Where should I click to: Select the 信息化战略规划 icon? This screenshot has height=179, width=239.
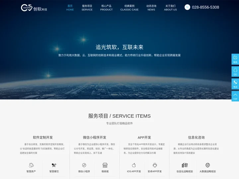pos(185,165)
